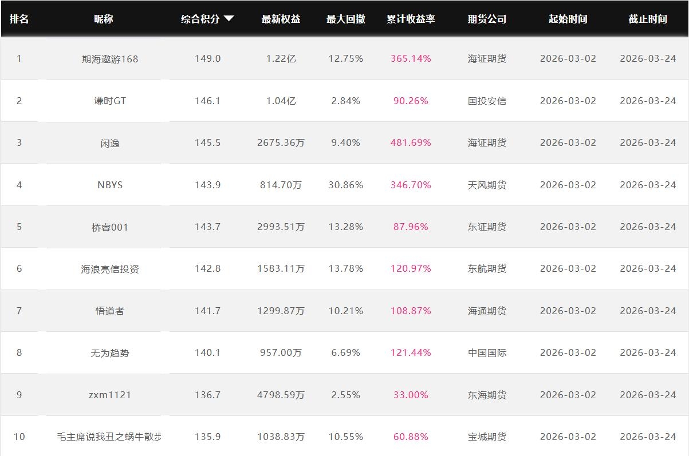Click on 海浪亮信投资 nickname

(x=110, y=269)
